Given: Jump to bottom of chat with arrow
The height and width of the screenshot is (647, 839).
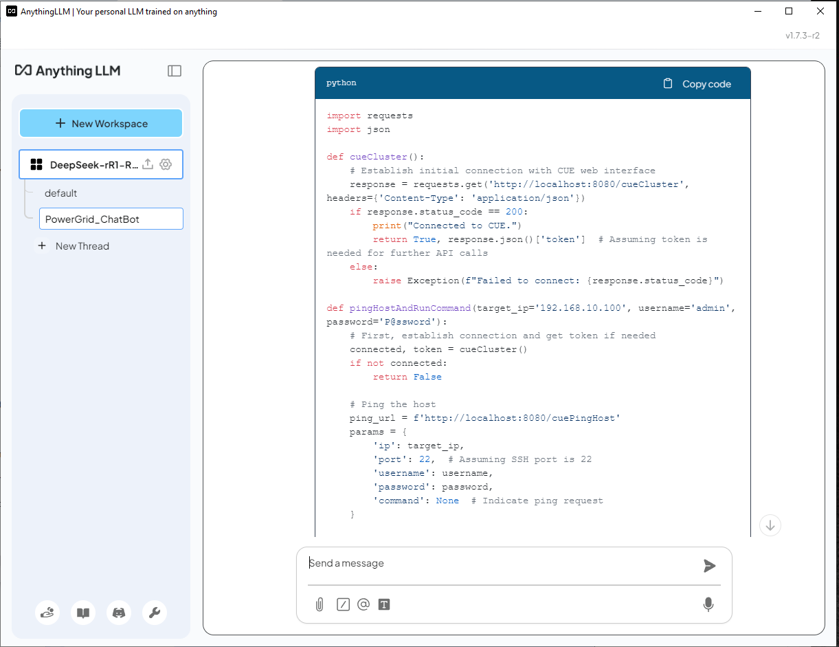Looking at the screenshot, I should (x=770, y=525).
